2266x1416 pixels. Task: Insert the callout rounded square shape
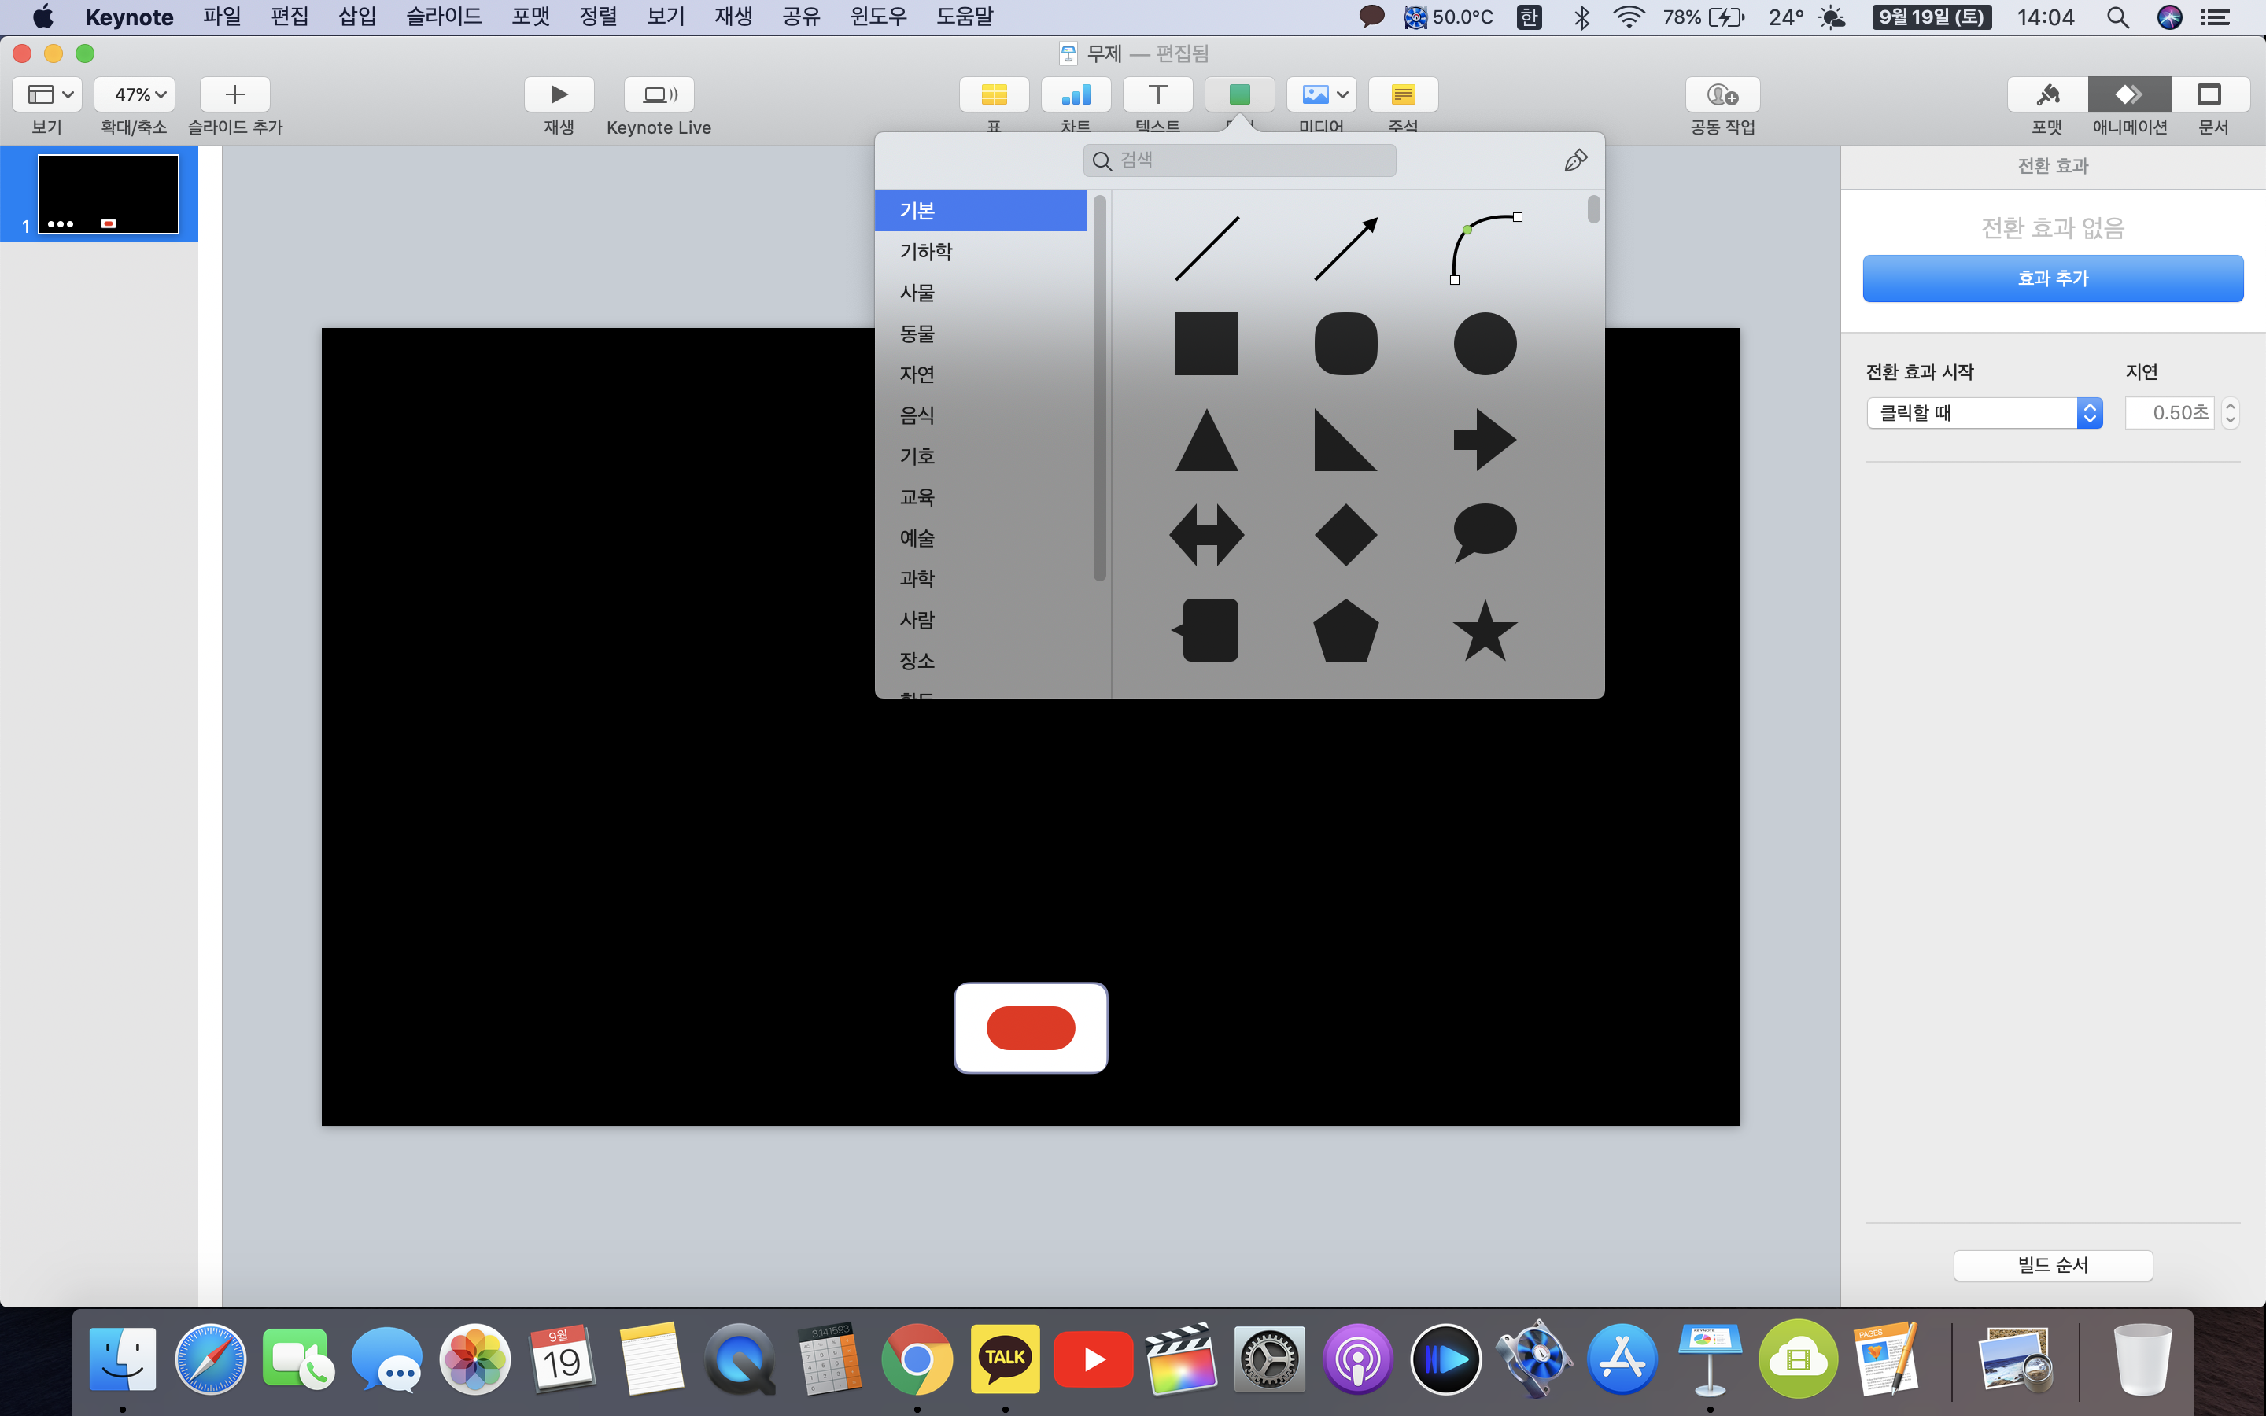[1206, 630]
